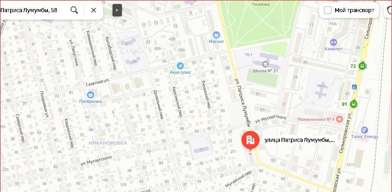Screen dimensions: 392x192
Task: Click the Мой транспорт label text
Action: 354,10
